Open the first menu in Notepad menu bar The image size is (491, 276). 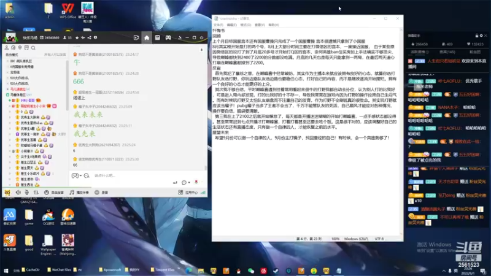point(218,25)
